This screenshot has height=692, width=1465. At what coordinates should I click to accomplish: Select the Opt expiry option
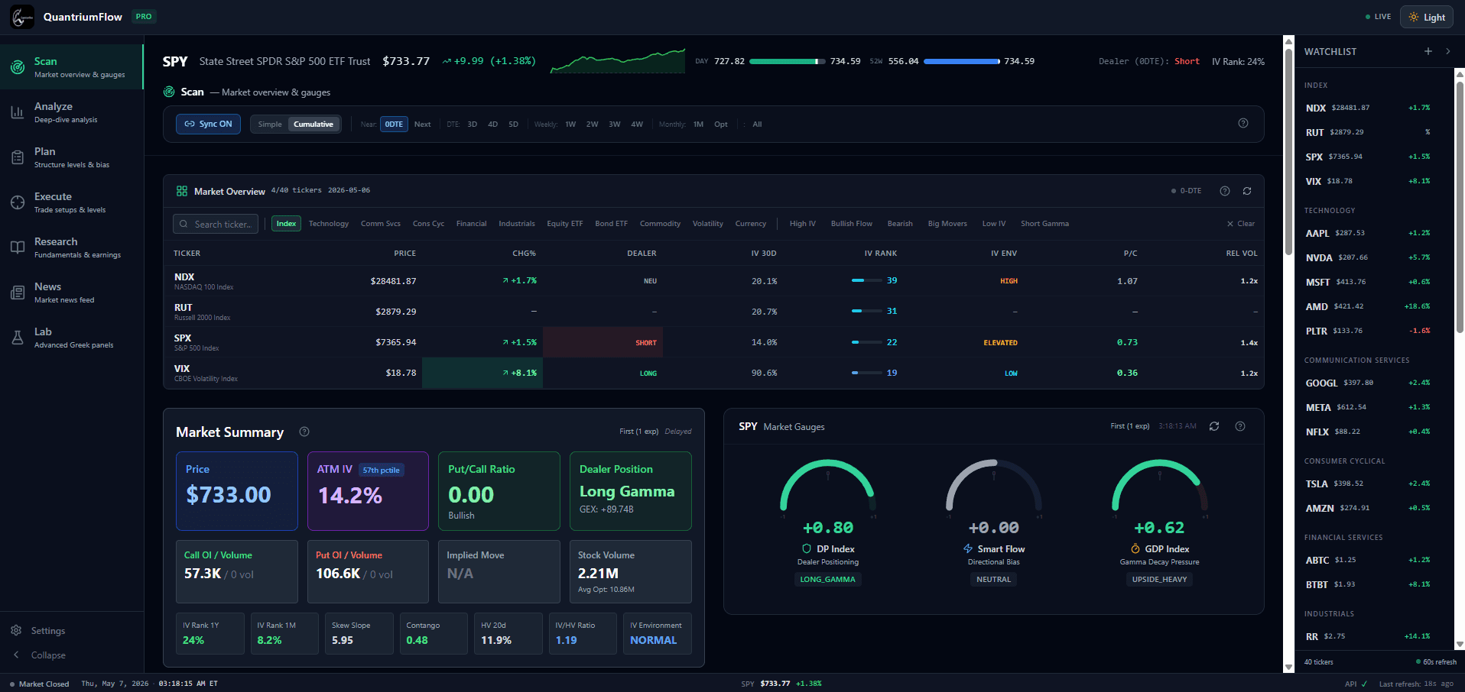click(720, 124)
